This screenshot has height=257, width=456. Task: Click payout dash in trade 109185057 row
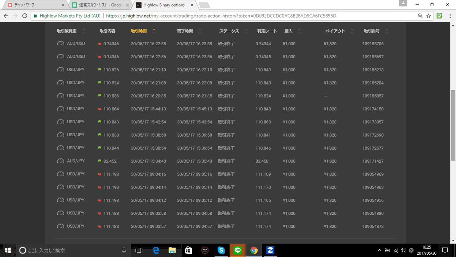[326, 96]
